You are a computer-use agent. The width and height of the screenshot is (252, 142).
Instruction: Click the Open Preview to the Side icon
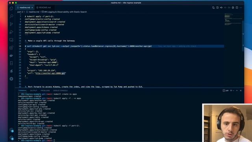coord(217,7)
